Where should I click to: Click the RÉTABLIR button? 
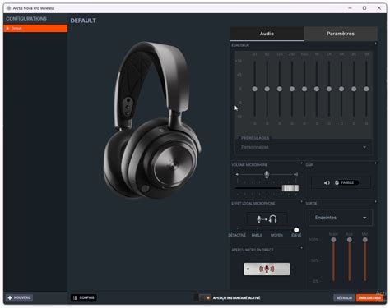pyautogui.click(x=344, y=297)
